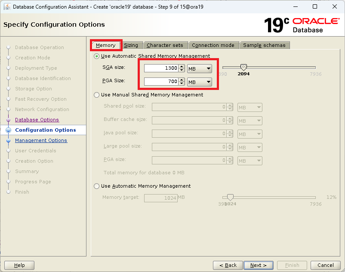
Task: Click the Memory target input field
Action: [x=161, y=198]
